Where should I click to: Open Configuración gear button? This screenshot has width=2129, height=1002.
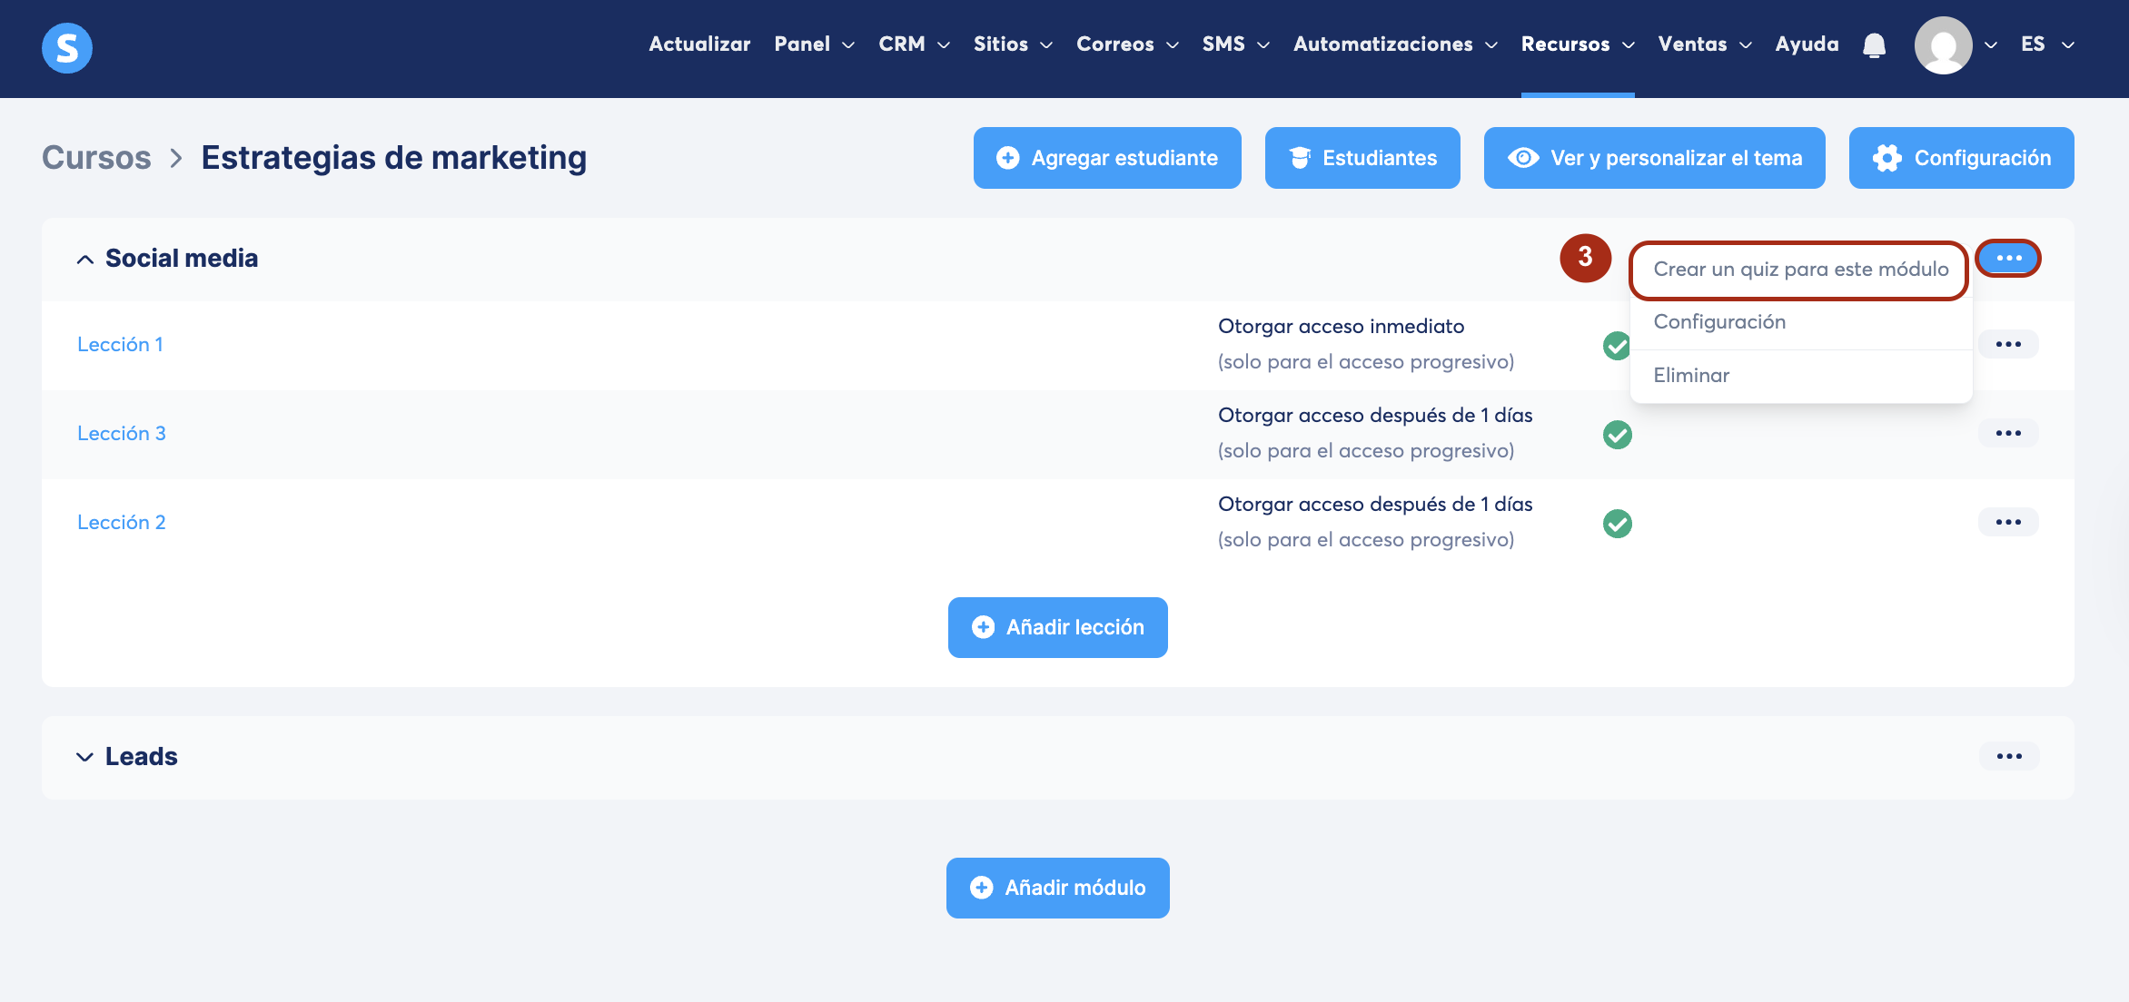coord(1961,158)
